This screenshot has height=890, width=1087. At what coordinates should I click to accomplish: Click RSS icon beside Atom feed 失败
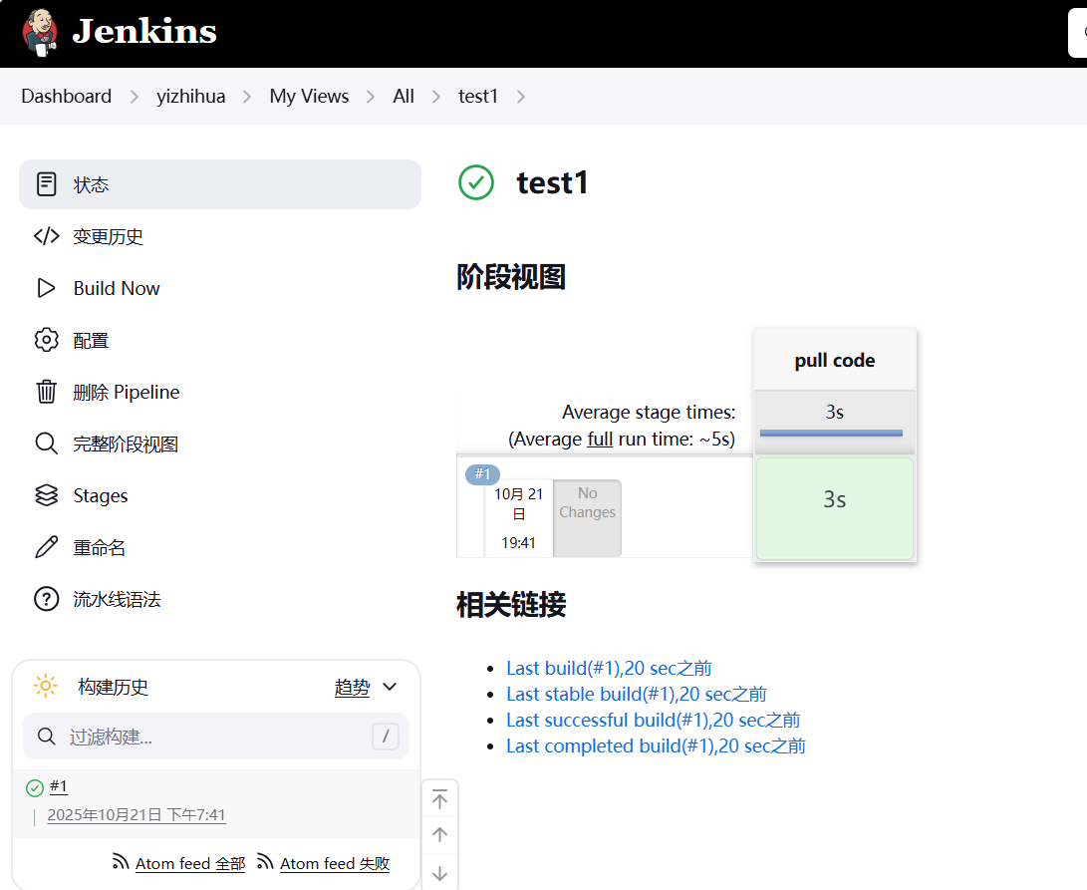tap(265, 861)
